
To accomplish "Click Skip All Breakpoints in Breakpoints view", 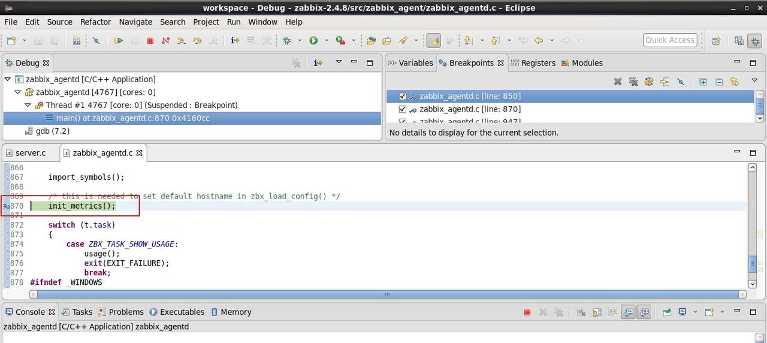I will click(680, 82).
